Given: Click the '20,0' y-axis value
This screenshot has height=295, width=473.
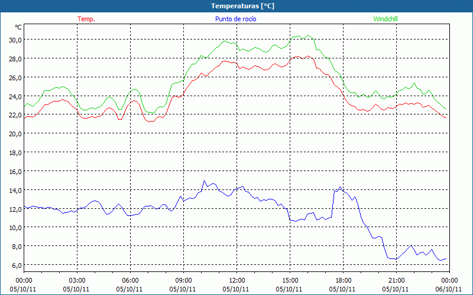Looking at the screenshot, I should pyautogui.click(x=15, y=134).
